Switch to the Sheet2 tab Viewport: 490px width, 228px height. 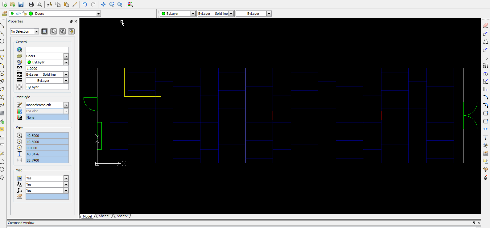(x=122, y=216)
